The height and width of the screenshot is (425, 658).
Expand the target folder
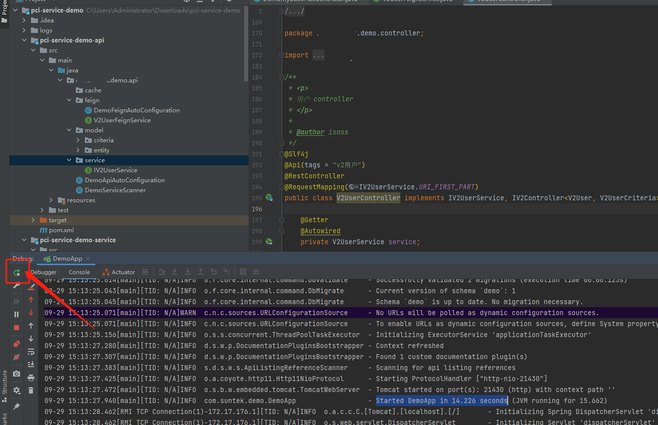[x=33, y=220]
